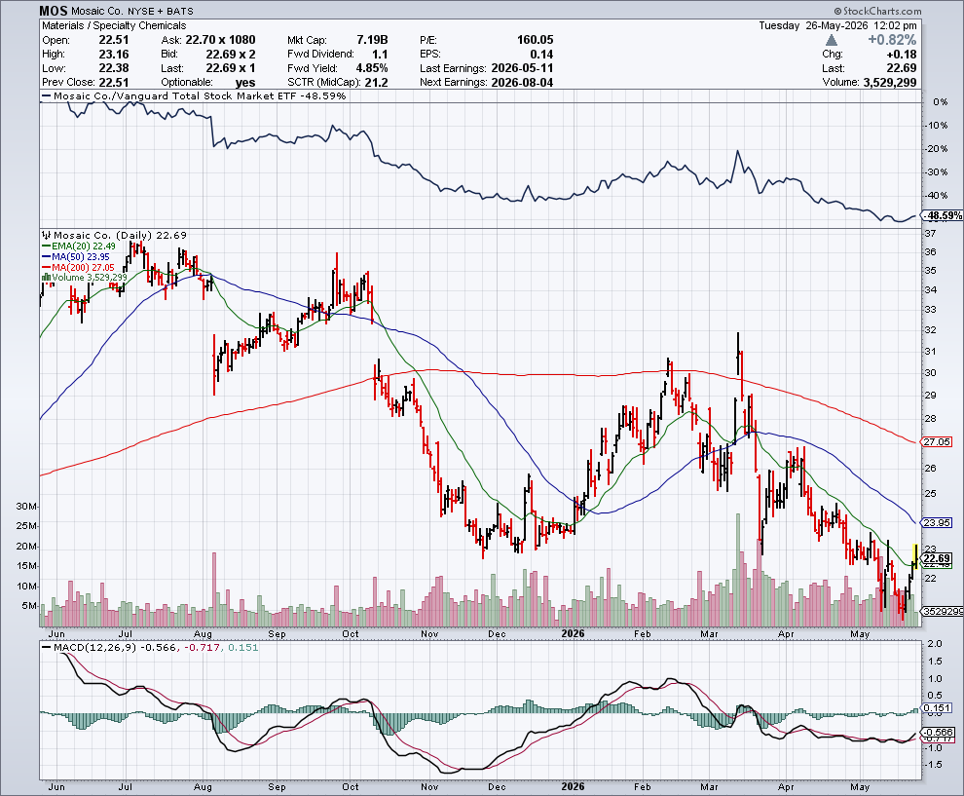Viewport: 964px width, 796px height.
Task: Click the 'Mosaic Co. (Daily) 22.69' legend
Action: click(114, 235)
